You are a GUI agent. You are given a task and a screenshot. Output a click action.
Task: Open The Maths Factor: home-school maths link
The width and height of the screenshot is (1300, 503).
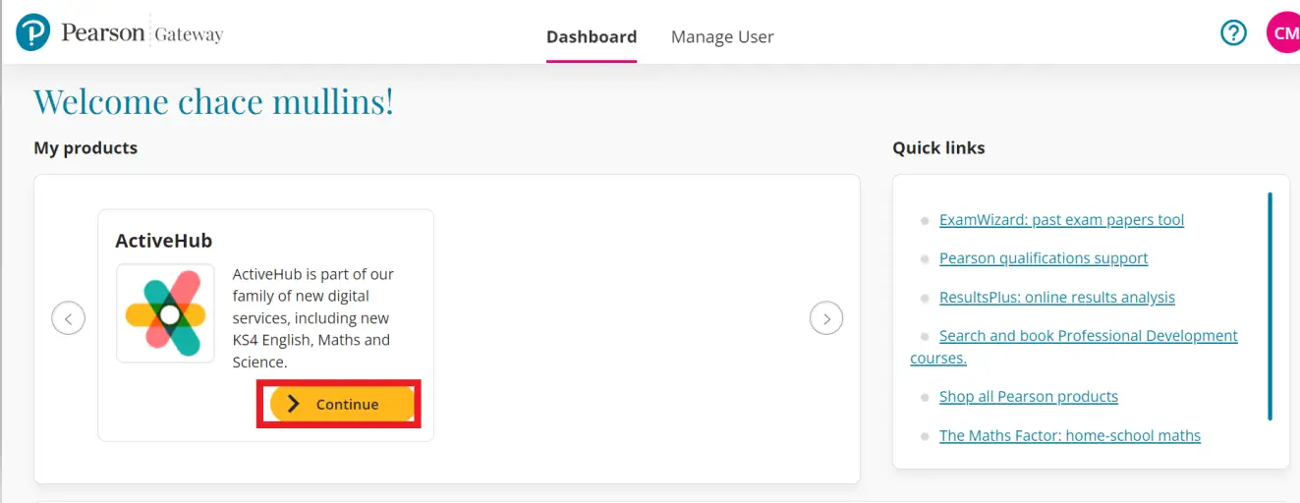pos(1070,435)
